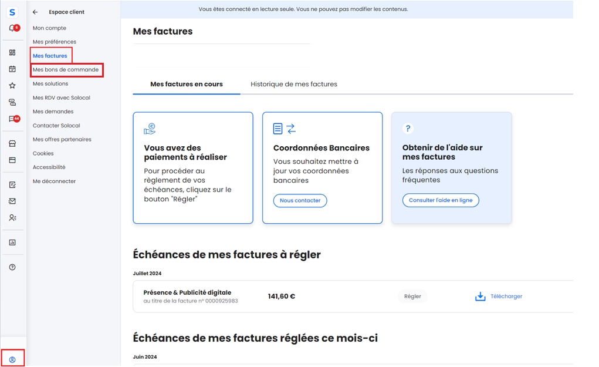599x367 pixels.
Task: Open the user profile icon at bottom
Action: coord(12,359)
